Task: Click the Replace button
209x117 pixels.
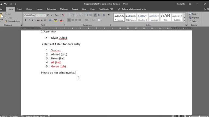Action: 194,18
